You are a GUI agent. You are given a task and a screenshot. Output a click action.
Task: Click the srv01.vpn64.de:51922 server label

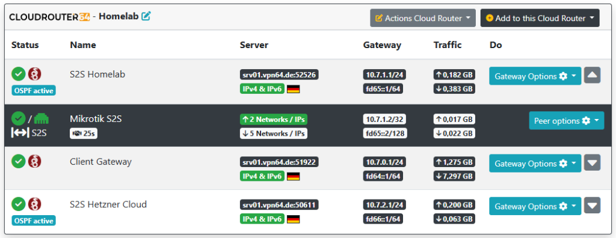[x=279, y=162]
